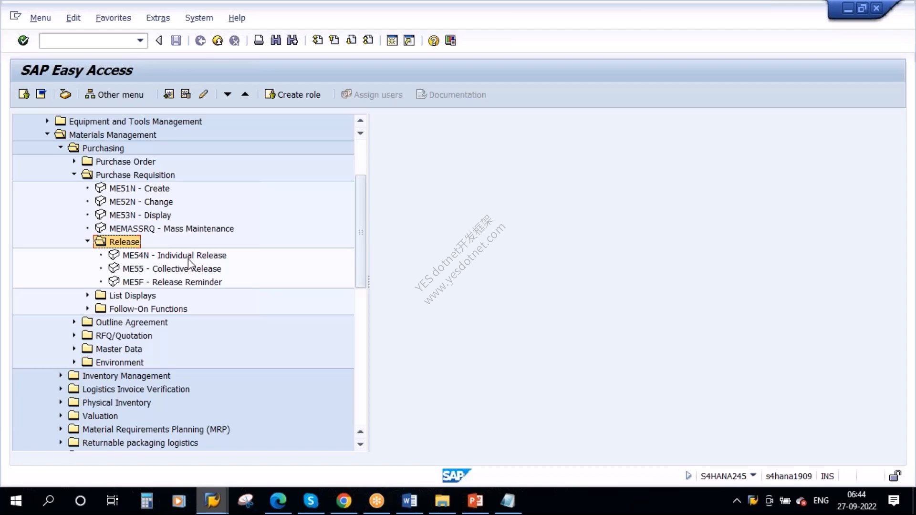
Task: Click the yellow Exit icon
Action: 218,41
